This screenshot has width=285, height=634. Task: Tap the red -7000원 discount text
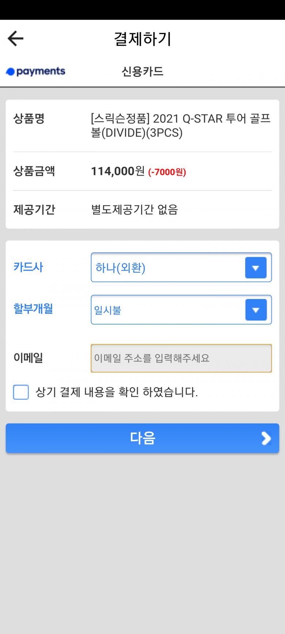tap(167, 172)
